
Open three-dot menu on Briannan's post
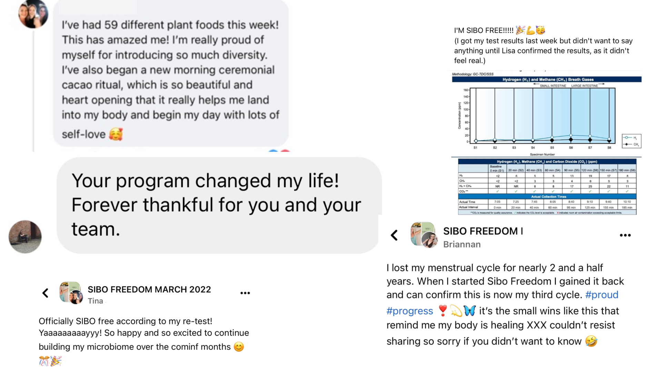coord(625,235)
